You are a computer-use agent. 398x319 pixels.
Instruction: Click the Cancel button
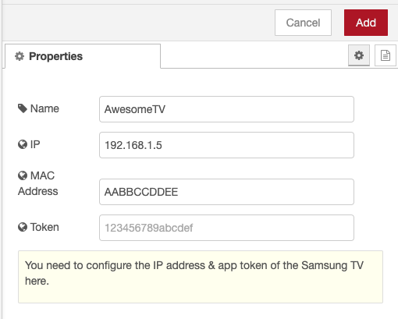tap(303, 23)
